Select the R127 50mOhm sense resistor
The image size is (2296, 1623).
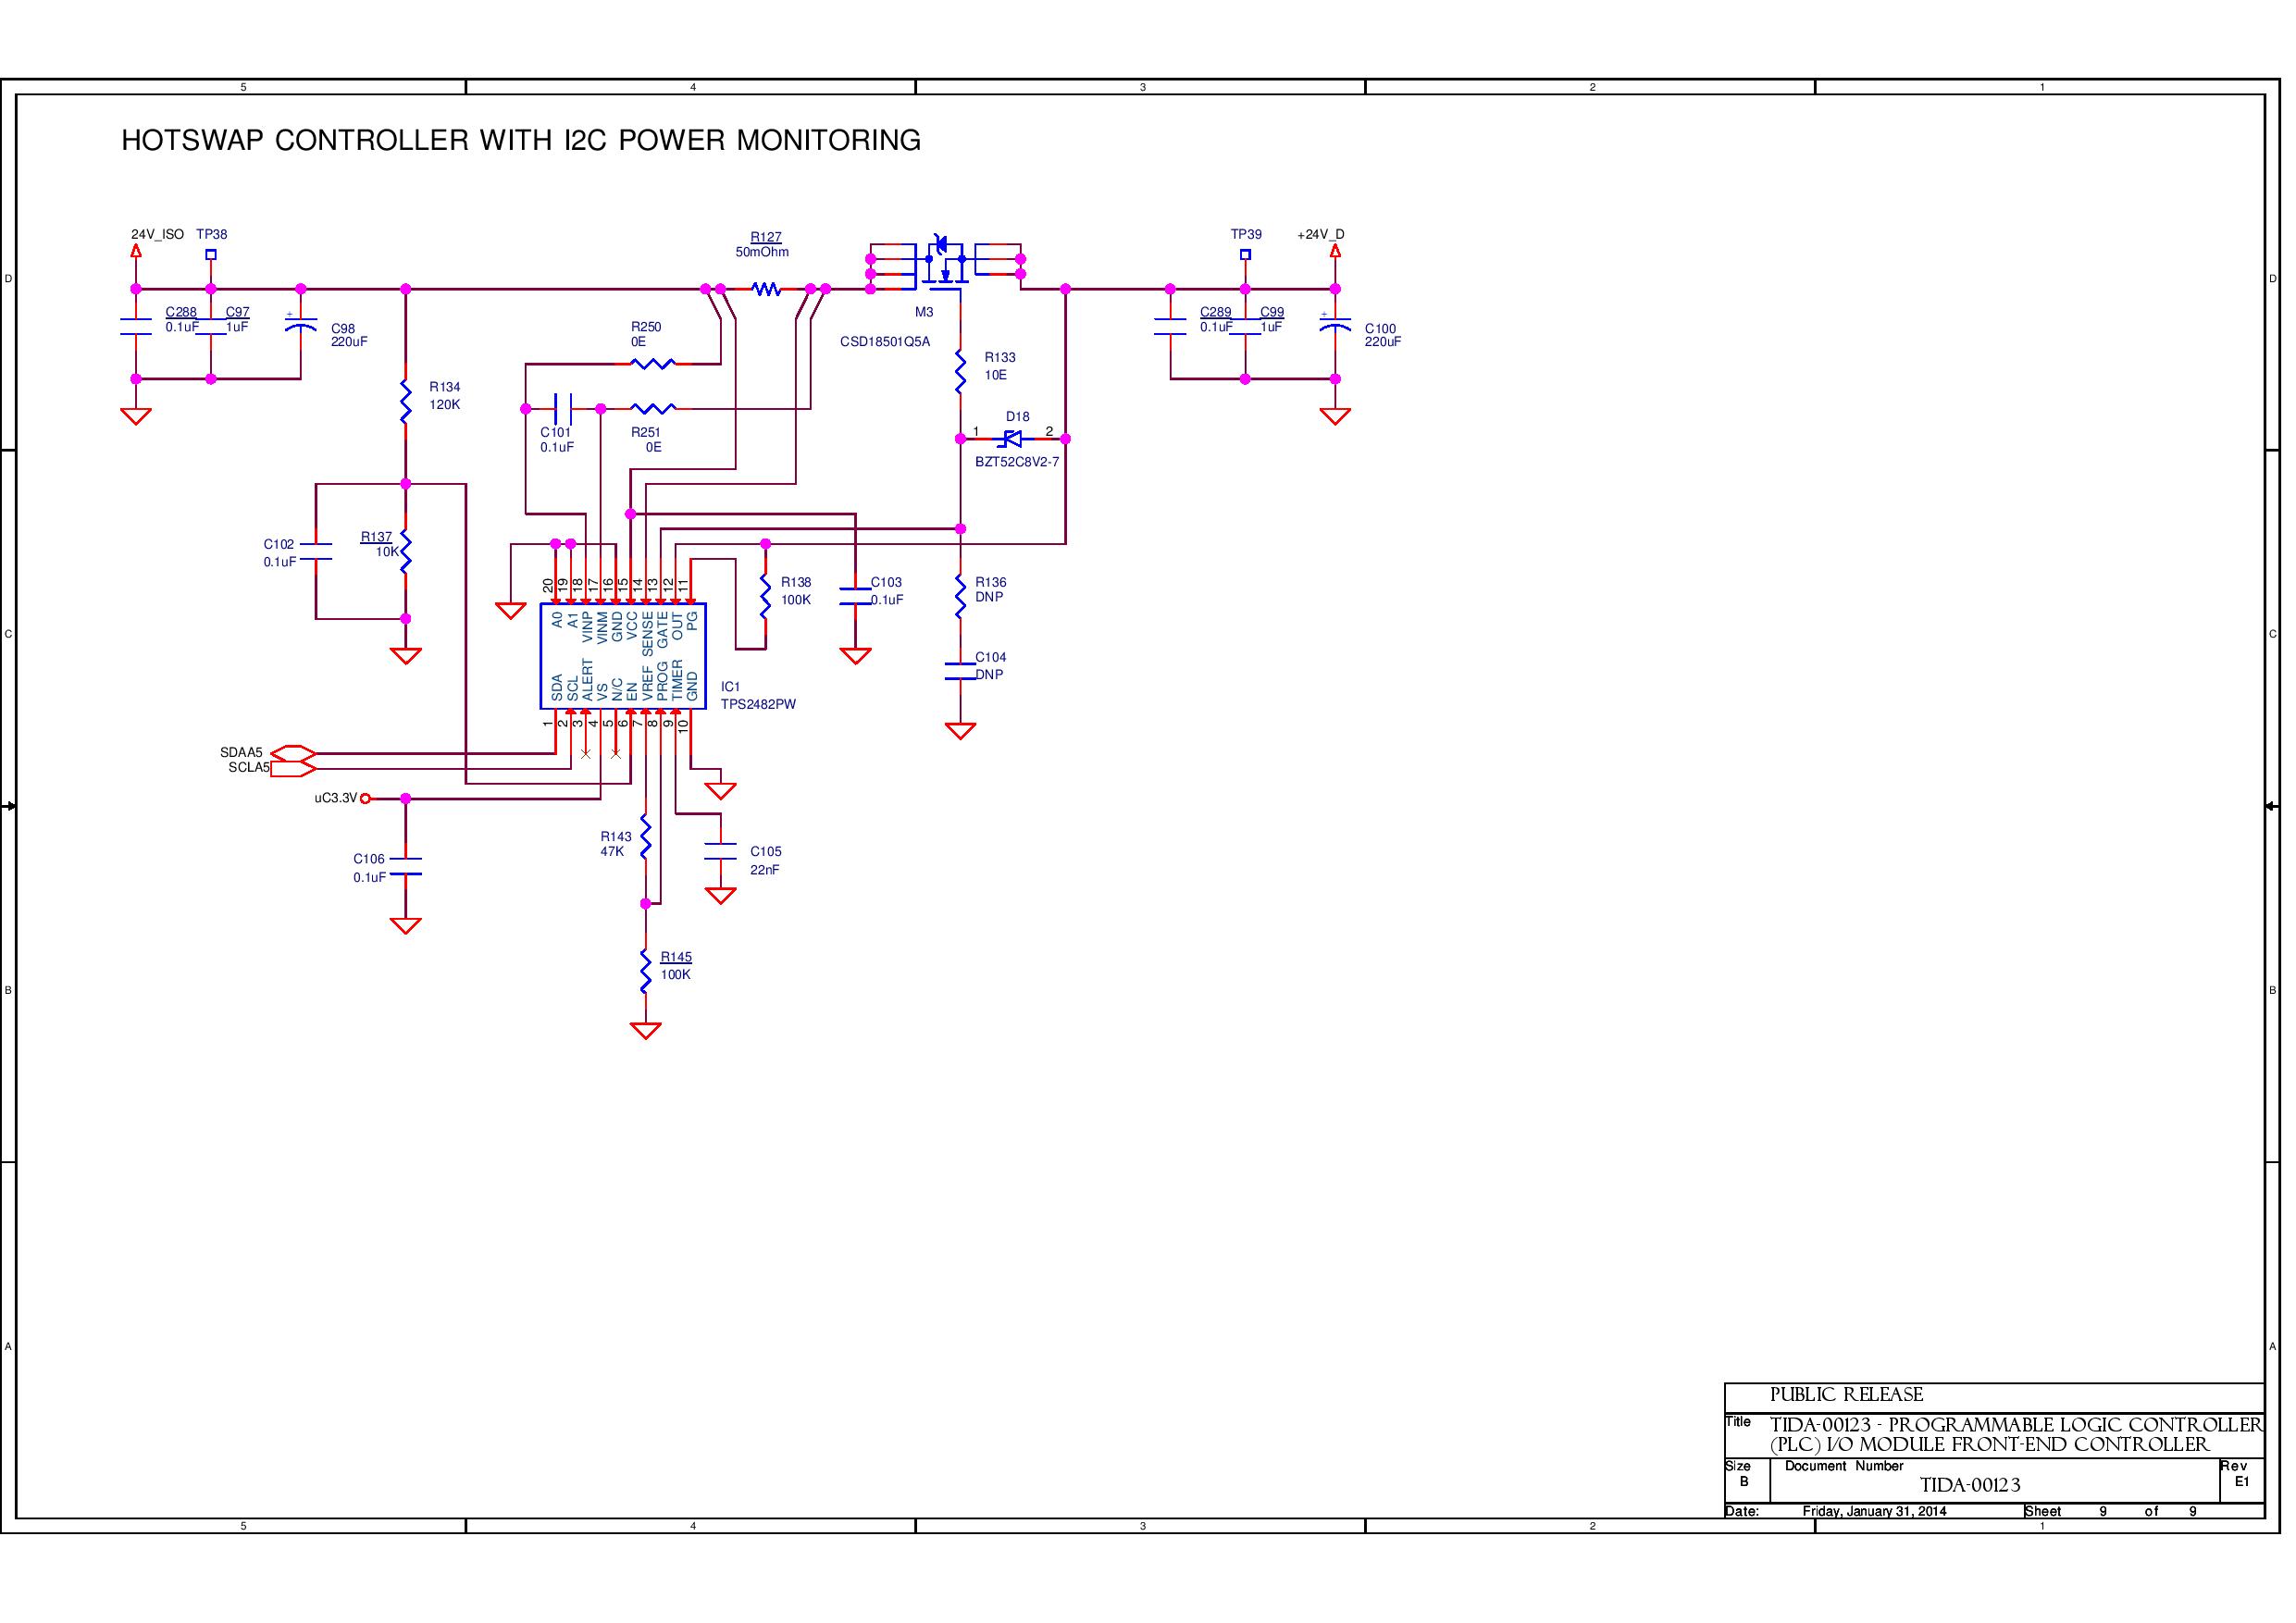(766, 289)
